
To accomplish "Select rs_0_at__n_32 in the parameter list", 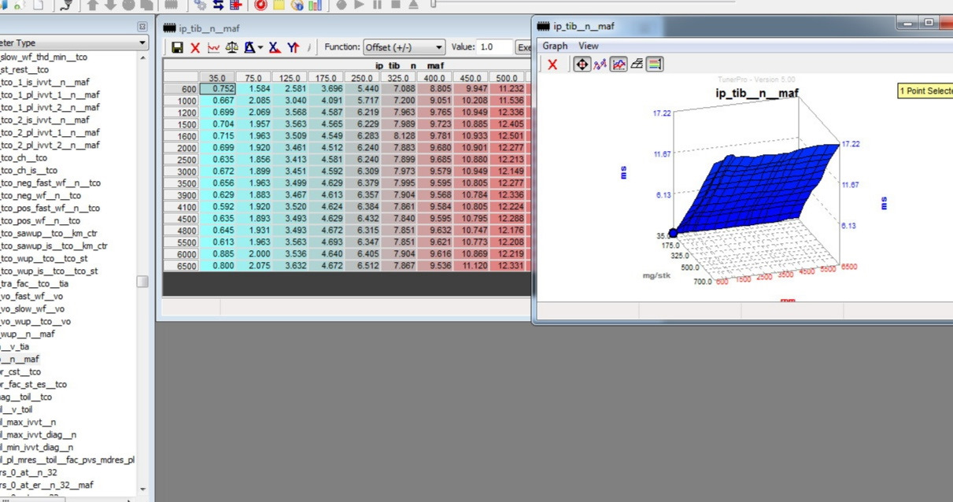I will 29,472.
